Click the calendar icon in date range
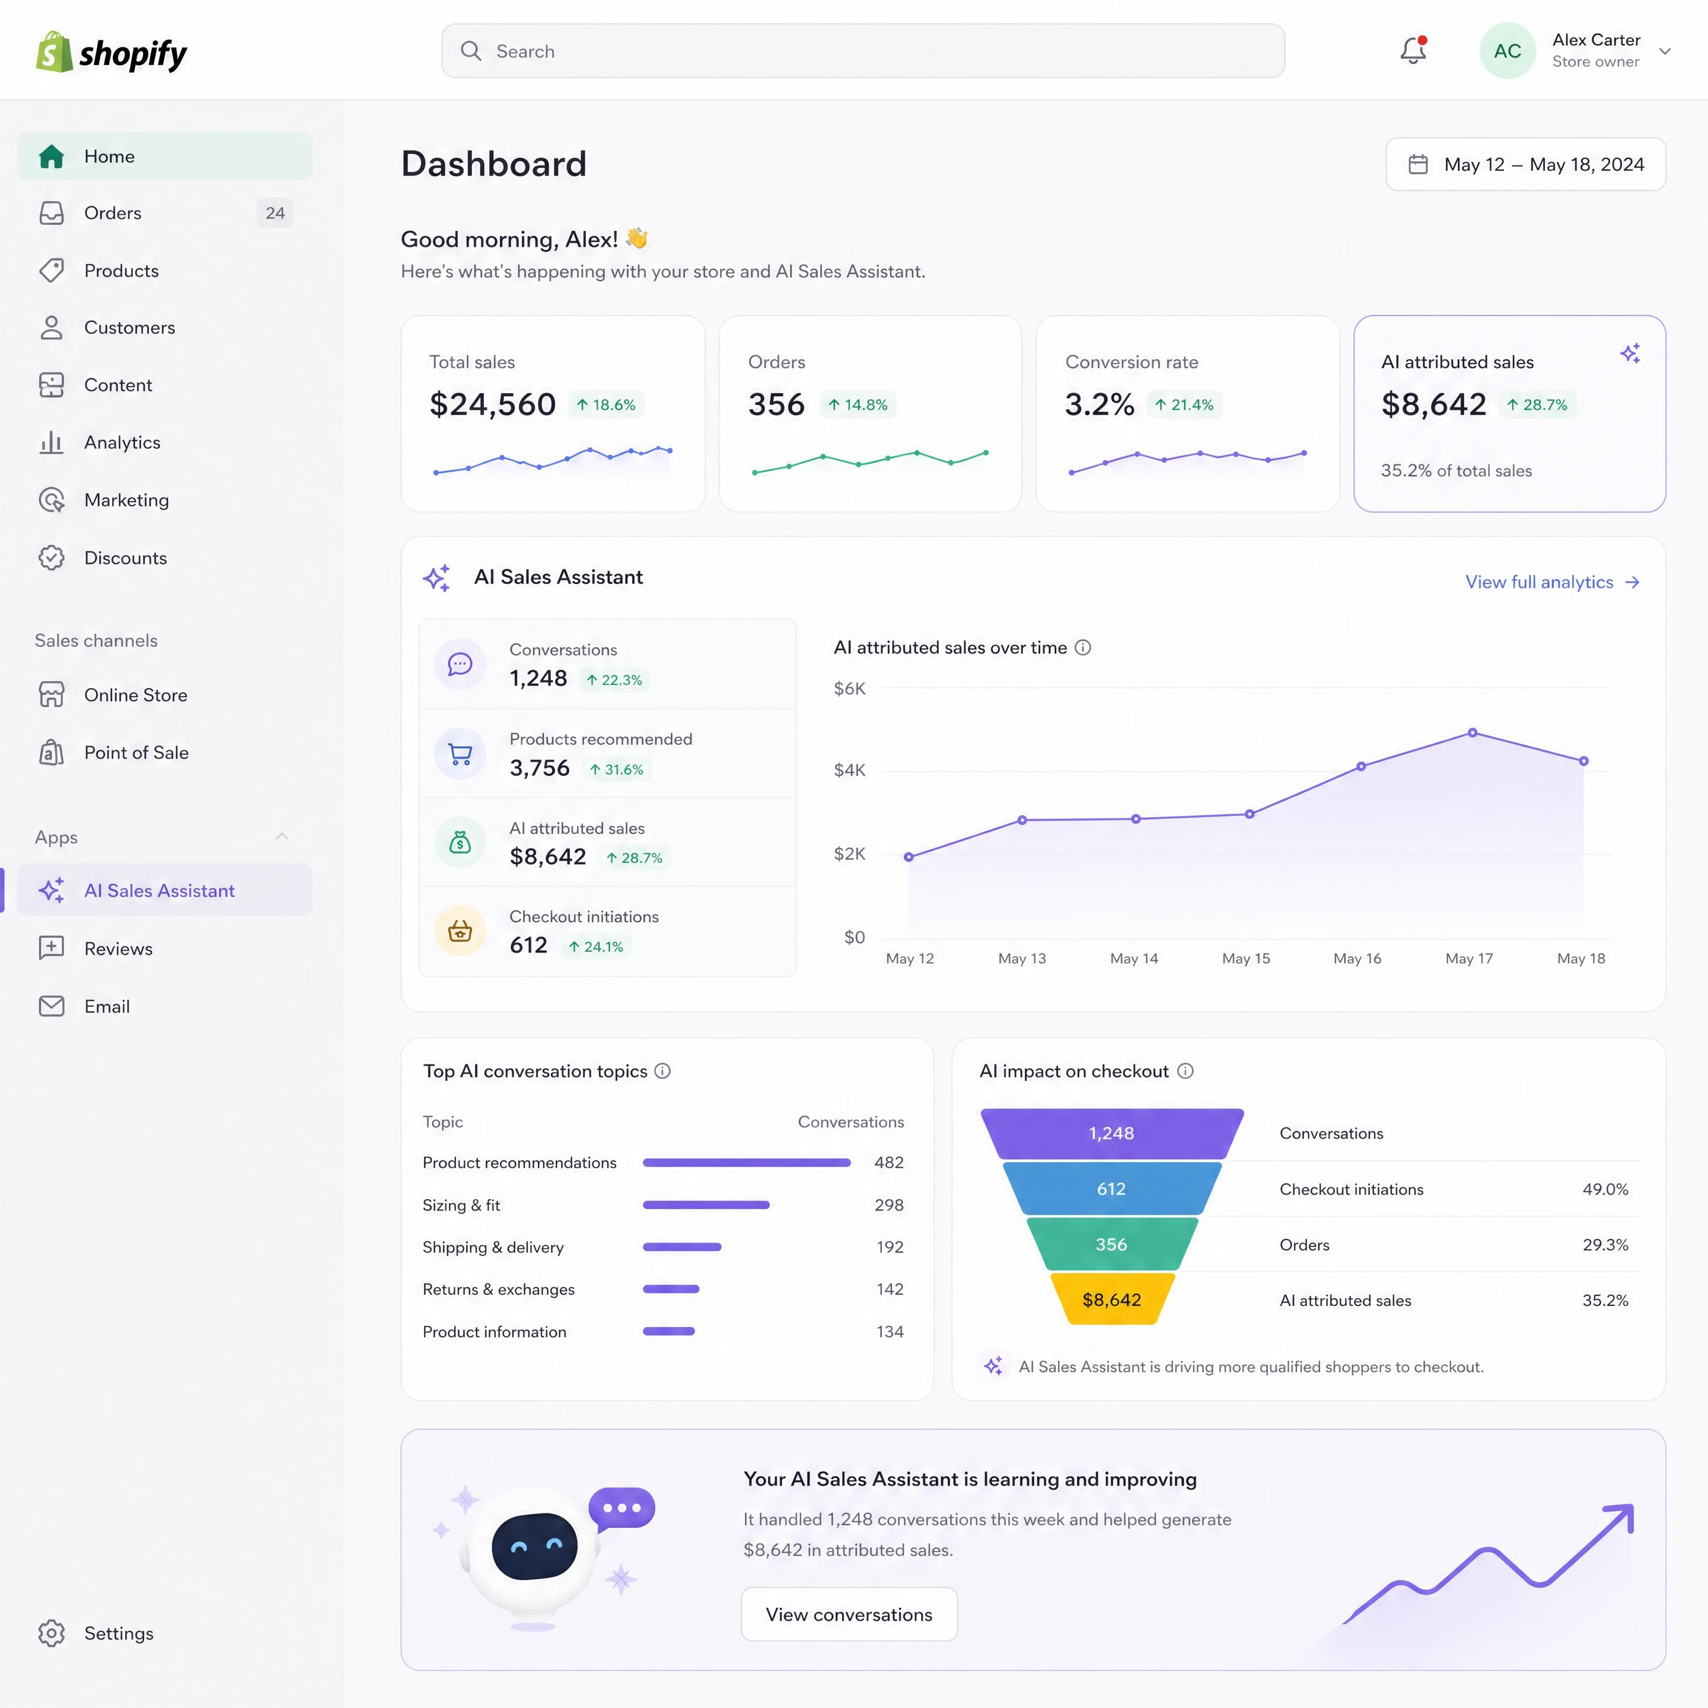The image size is (1708, 1708). coord(1418,164)
